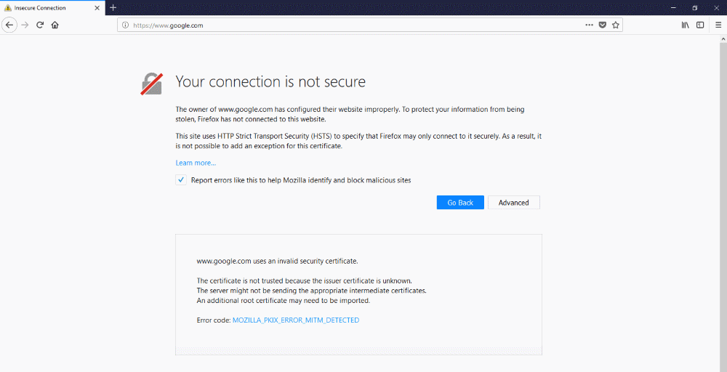Go to the Firefox home page
727x372 pixels.
(x=55, y=25)
